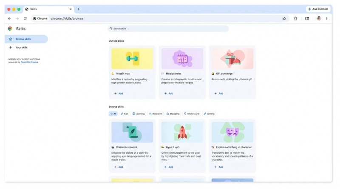Open the Browse skills sidebar item
The width and height of the screenshot is (340, 189).
[26, 39]
